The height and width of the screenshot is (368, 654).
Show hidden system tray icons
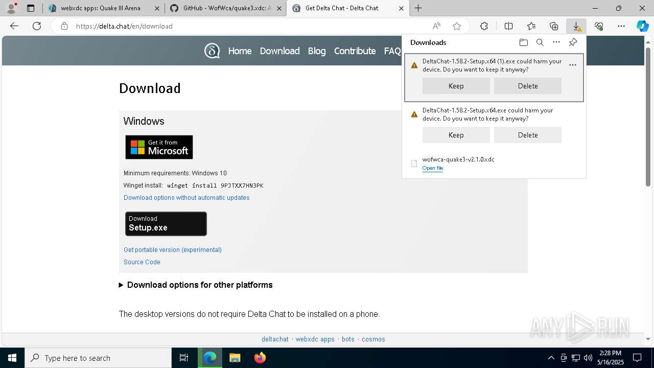(551, 358)
